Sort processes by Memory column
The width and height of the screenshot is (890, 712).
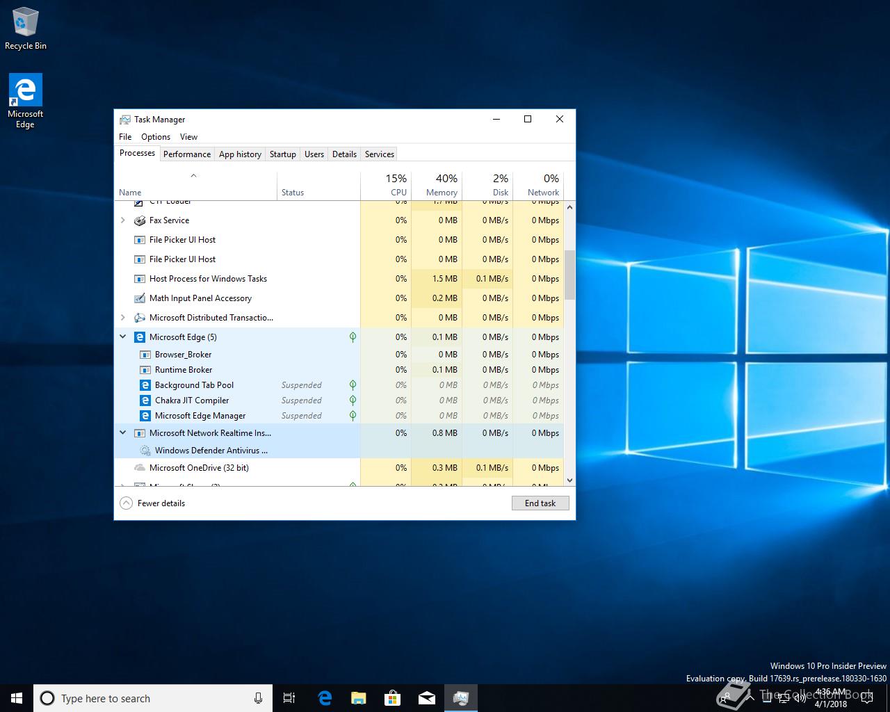(x=437, y=185)
